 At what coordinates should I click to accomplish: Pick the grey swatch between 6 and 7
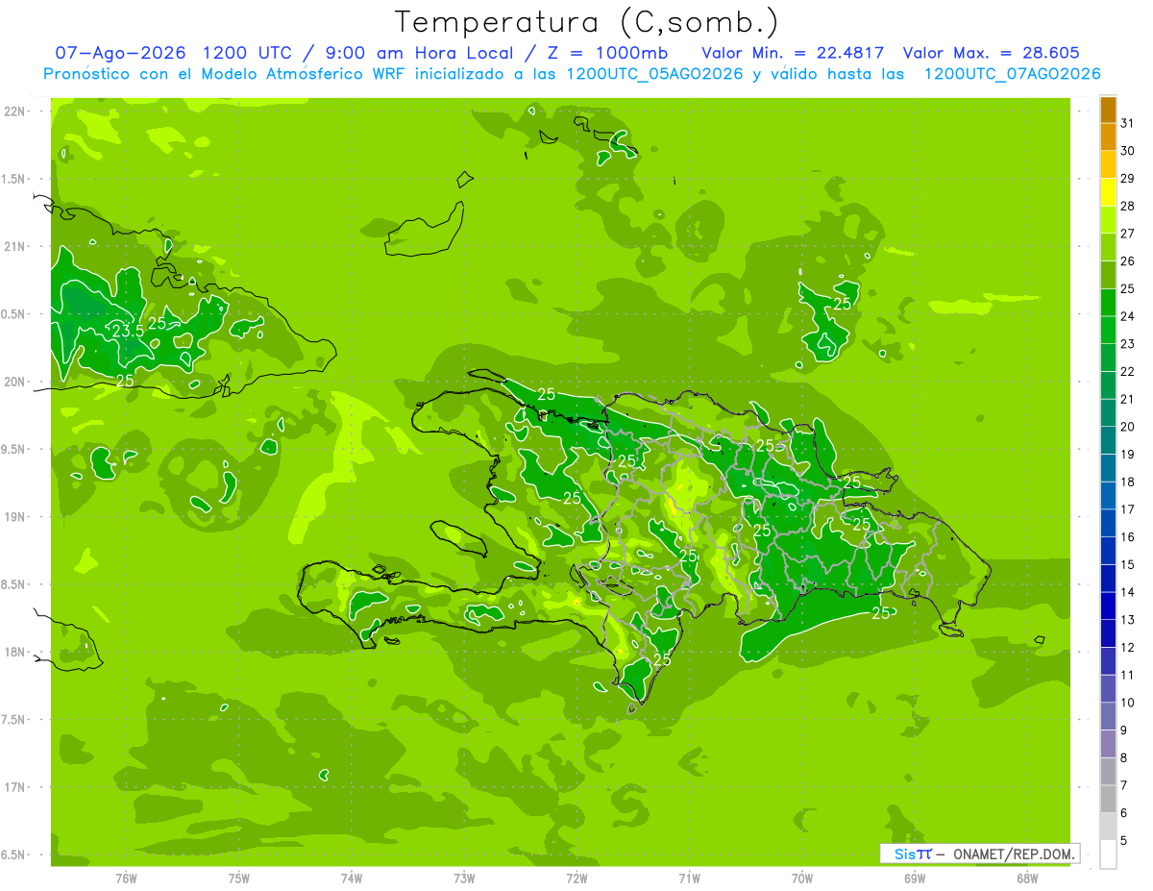click(1108, 799)
